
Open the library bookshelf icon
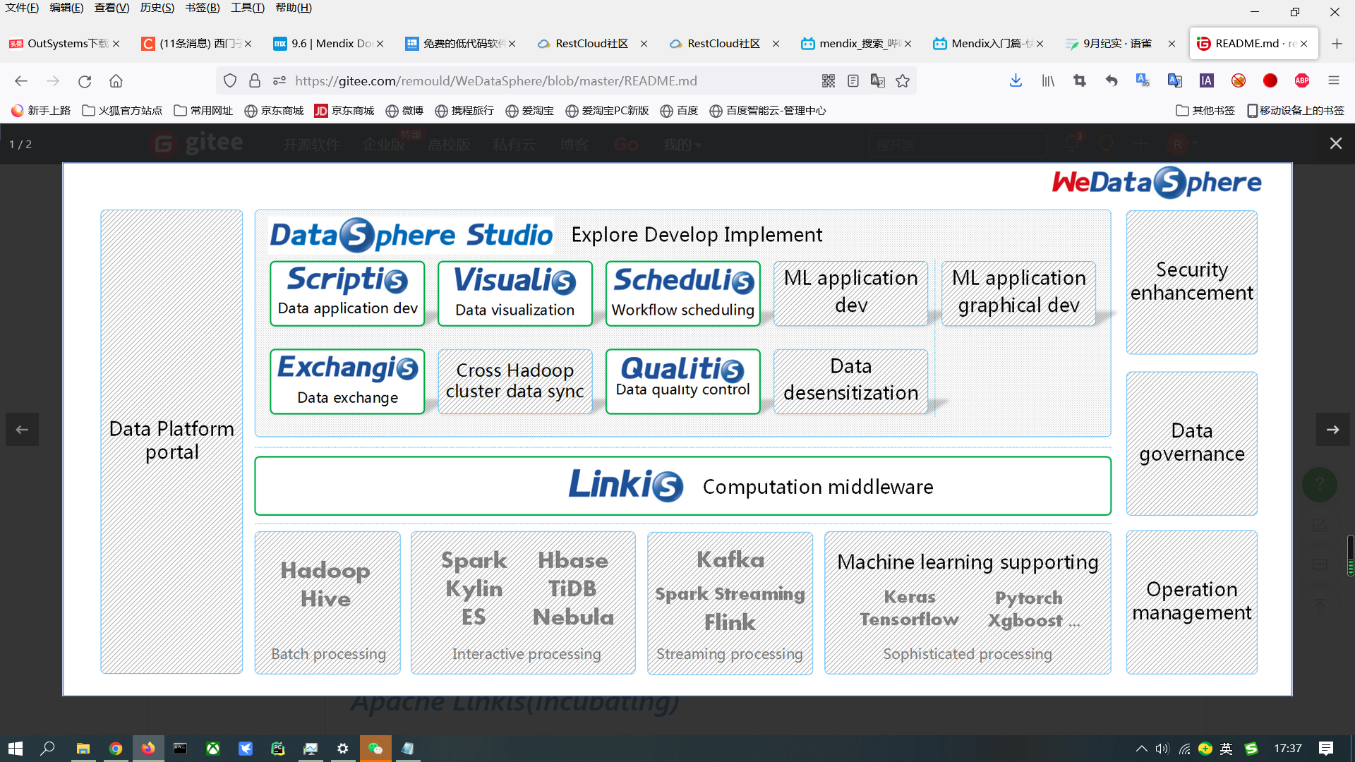click(x=1048, y=81)
